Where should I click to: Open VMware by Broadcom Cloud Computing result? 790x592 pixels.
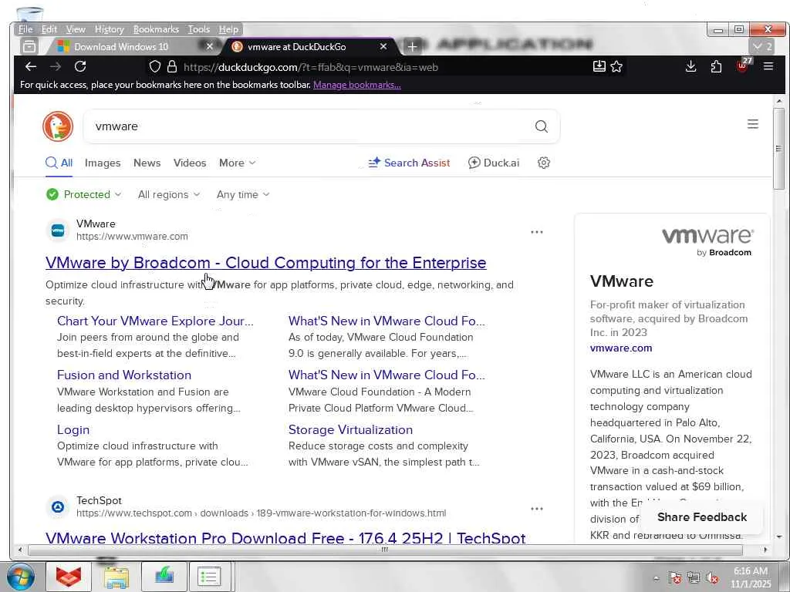266,262
